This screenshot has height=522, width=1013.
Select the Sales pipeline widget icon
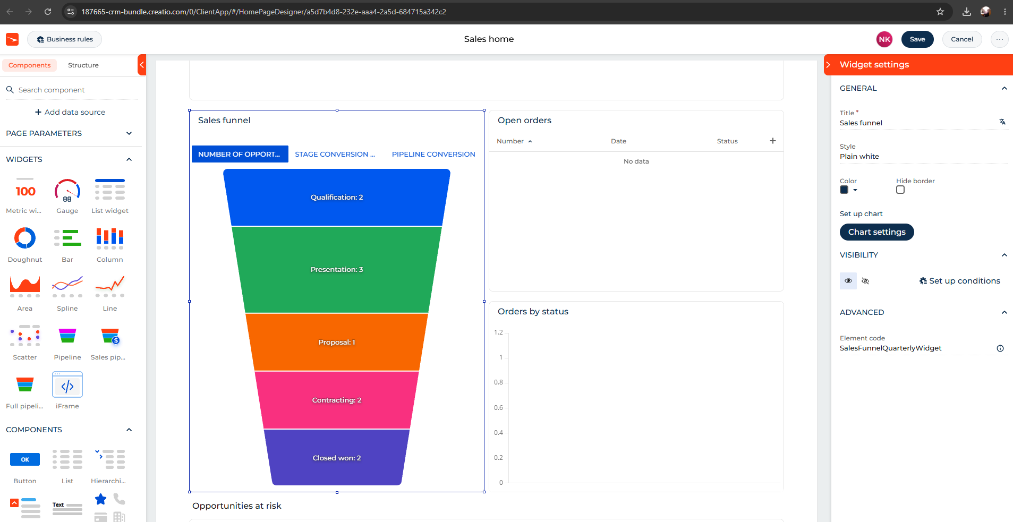coord(110,336)
